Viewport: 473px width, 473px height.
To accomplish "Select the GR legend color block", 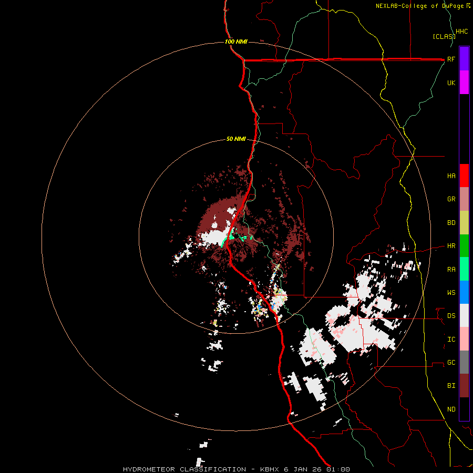I will 464,199.
